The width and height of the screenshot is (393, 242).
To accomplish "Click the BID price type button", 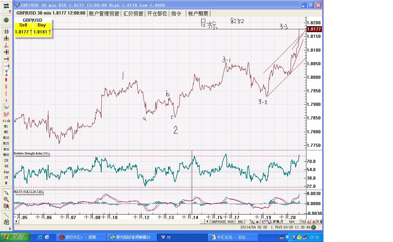I will (241, 222).
